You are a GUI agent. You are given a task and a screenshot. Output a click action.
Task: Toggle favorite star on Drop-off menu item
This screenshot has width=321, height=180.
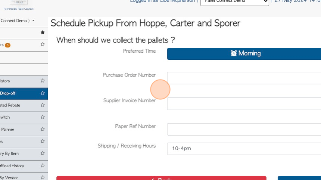click(43, 93)
